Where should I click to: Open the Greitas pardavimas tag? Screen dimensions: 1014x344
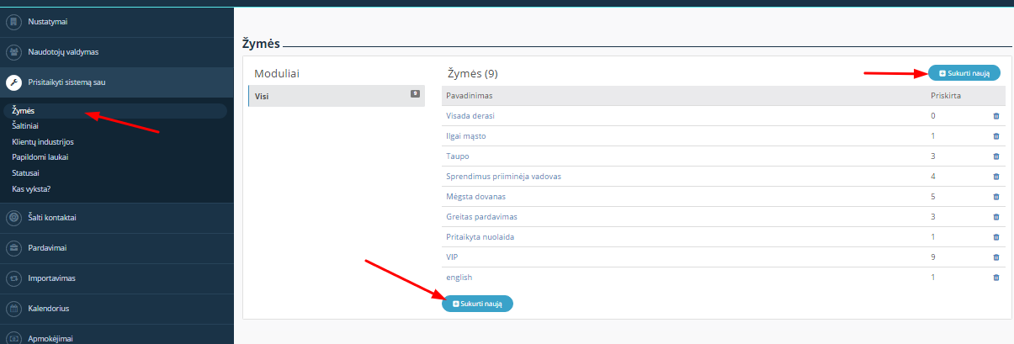pos(481,217)
